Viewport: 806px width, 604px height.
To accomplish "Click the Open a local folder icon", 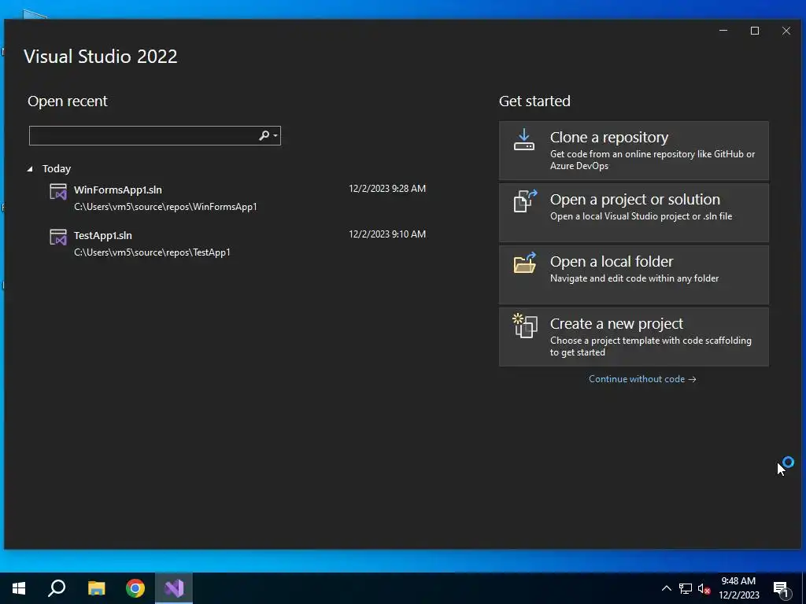I will pos(525,263).
